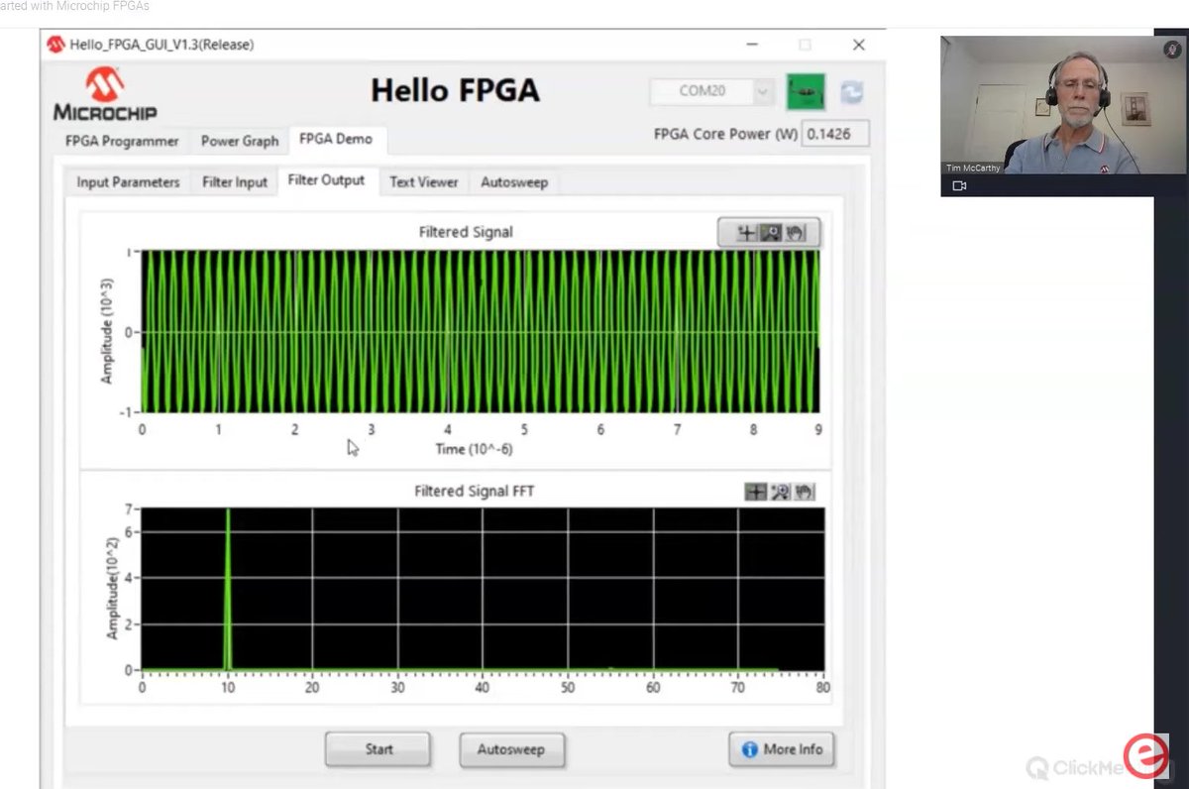Click the app icon in title bar

[55, 45]
